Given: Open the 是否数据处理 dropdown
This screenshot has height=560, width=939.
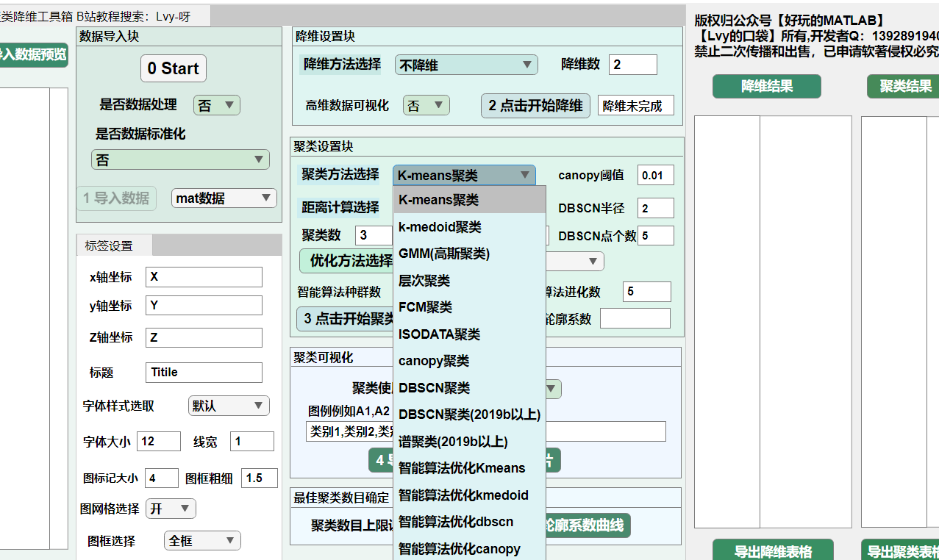Looking at the screenshot, I should 216,105.
